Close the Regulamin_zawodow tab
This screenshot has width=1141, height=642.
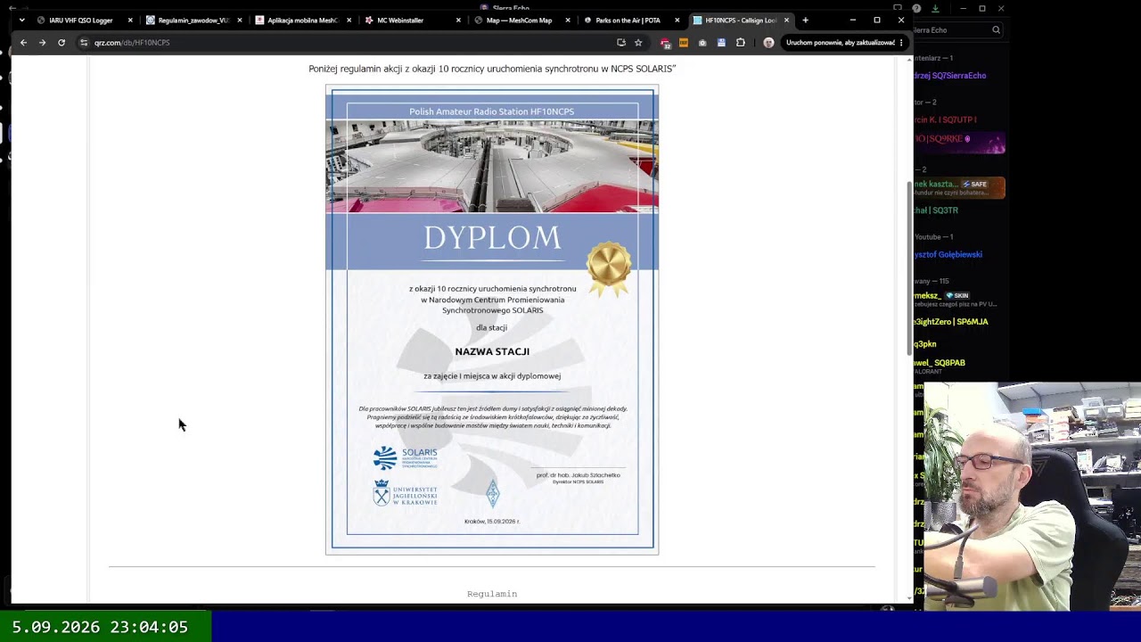click(240, 21)
